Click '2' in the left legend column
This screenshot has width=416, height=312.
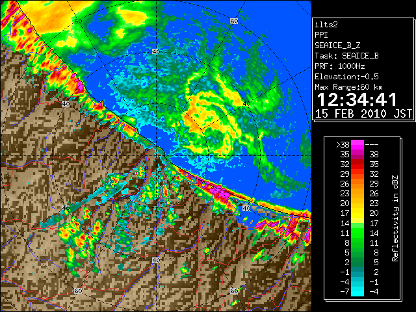pyautogui.click(x=347, y=262)
